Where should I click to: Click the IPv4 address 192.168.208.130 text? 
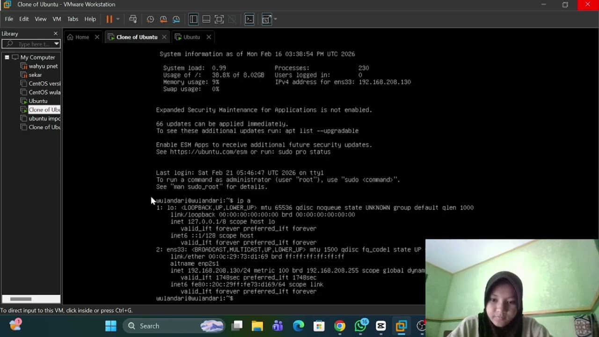[385, 82]
